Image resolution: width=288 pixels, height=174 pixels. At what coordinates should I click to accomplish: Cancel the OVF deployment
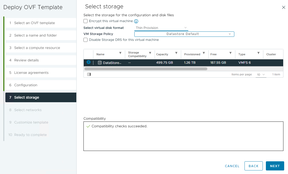(x=232, y=166)
